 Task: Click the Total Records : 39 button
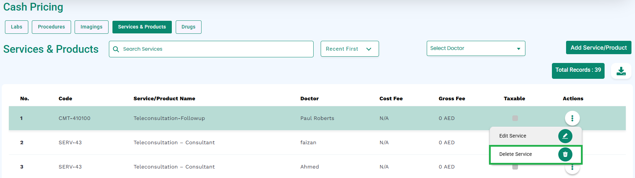[578, 71]
